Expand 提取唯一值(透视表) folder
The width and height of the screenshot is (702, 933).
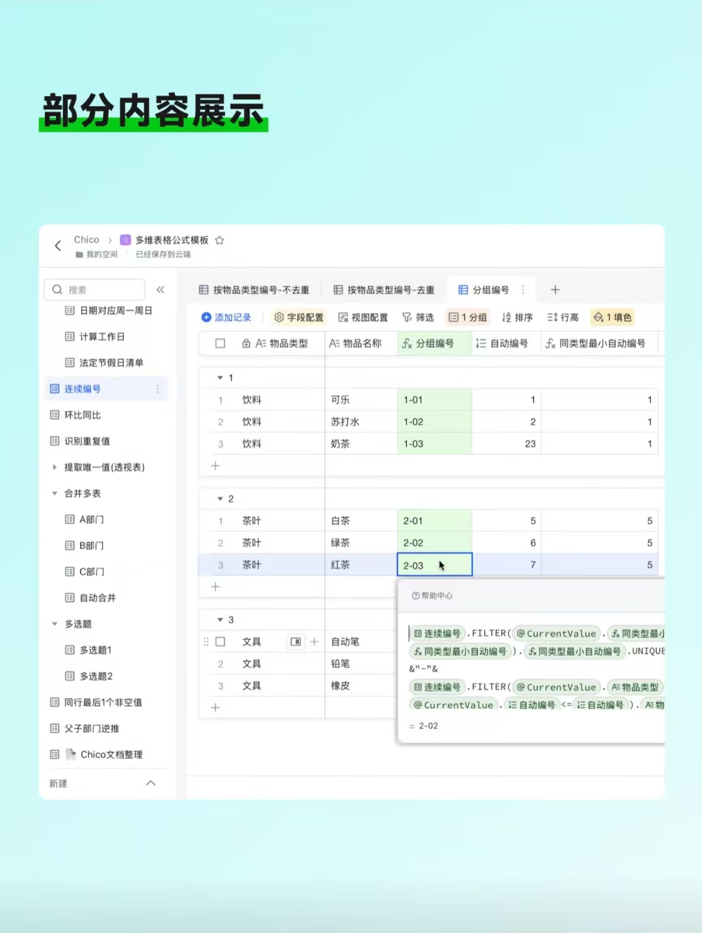[55, 467]
